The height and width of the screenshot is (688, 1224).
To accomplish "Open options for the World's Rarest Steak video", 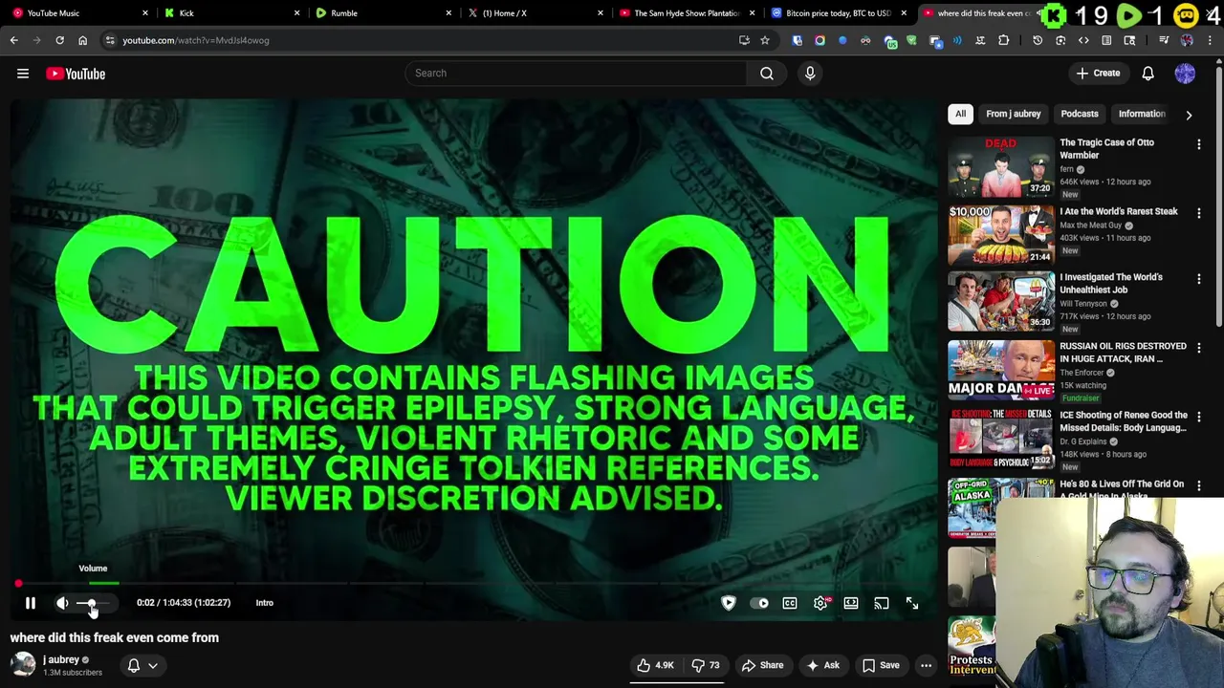I will click(1198, 213).
